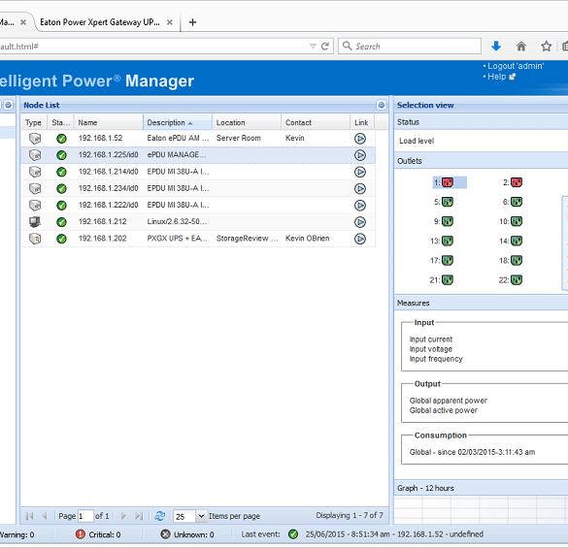Sort by Type column header
The width and height of the screenshot is (568, 548).
[x=34, y=123]
